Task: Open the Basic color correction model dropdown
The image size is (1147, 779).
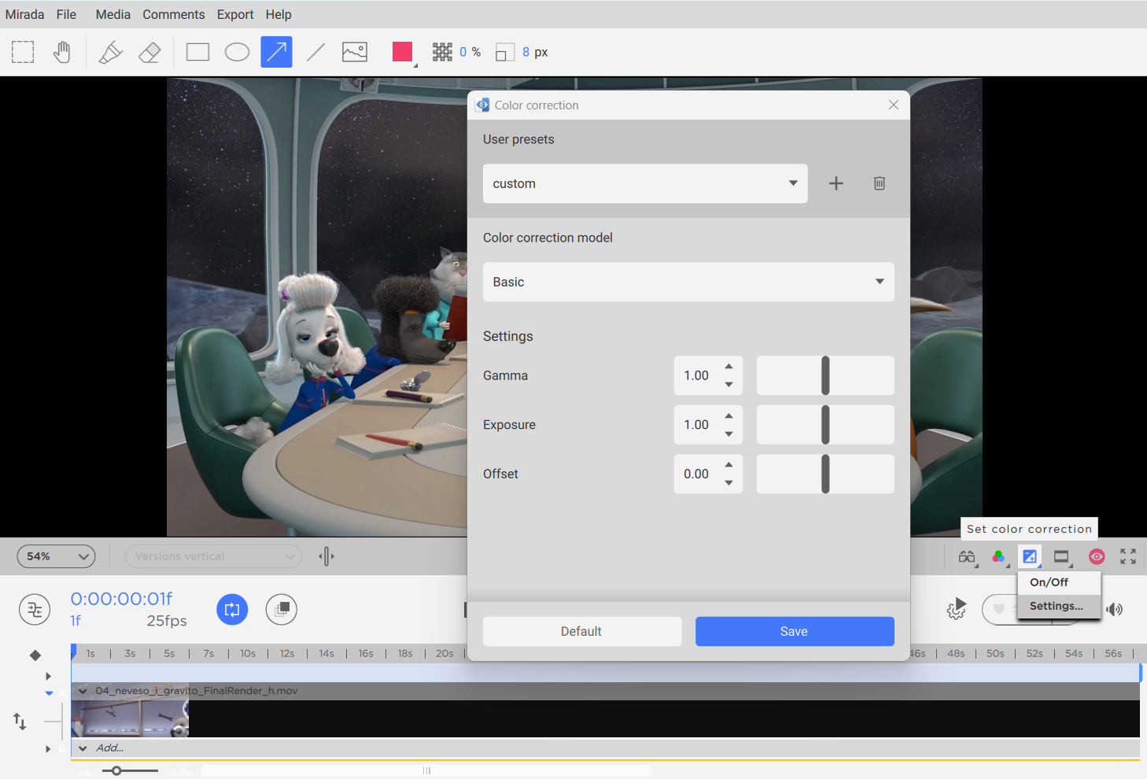Action: coord(688,282)
